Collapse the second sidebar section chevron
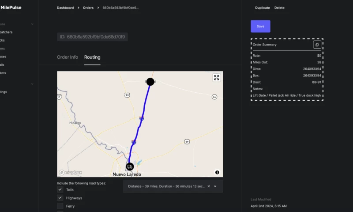The height and width of the screenshot is (212, 353). [32, 84]
